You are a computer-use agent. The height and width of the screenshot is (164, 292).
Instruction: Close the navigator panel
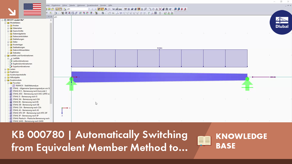click(51, 16)
